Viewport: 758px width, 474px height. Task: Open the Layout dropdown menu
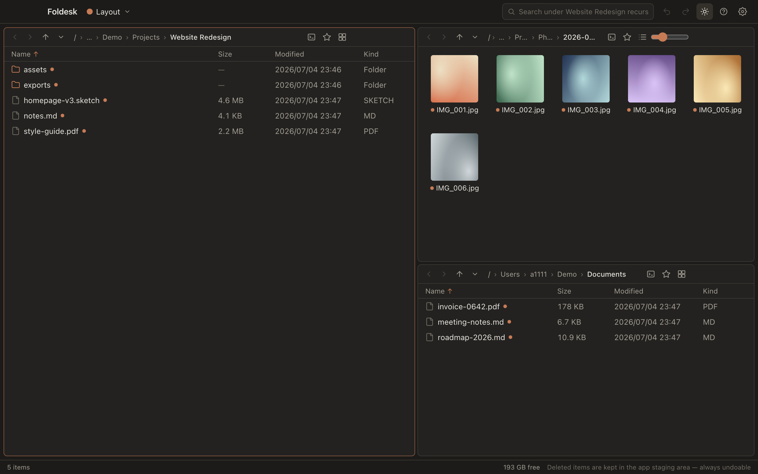pyautogui.click(x=108, y=12)
